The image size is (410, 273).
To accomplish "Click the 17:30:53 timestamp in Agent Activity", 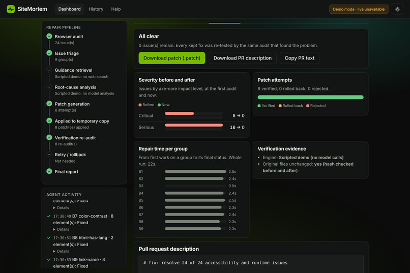I will click(62, 260).
